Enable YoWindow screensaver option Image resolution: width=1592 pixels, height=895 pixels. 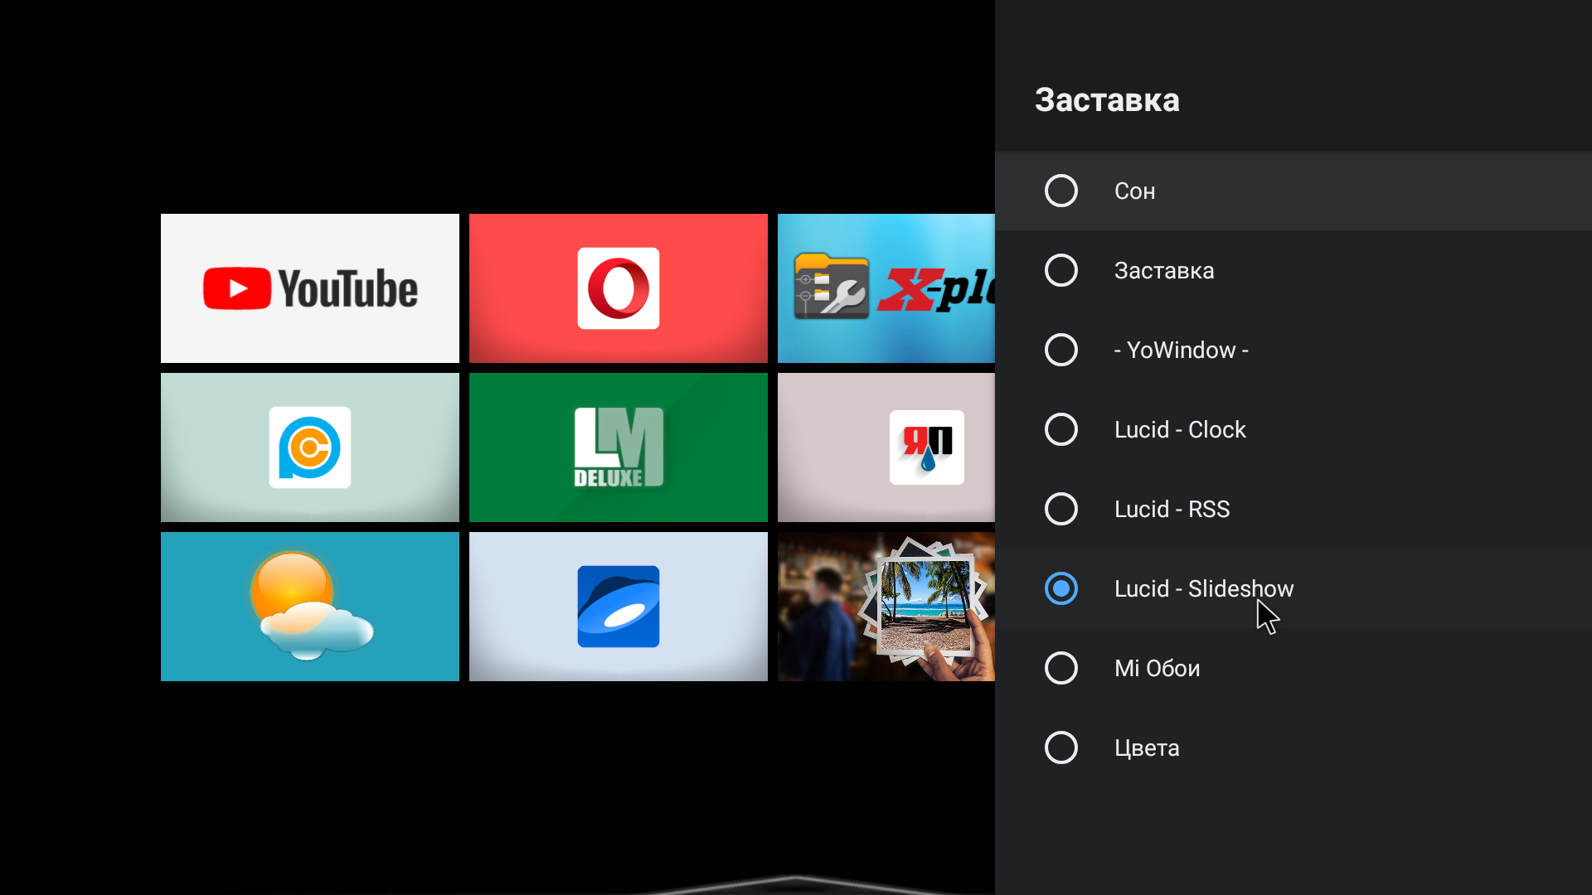1060,350
